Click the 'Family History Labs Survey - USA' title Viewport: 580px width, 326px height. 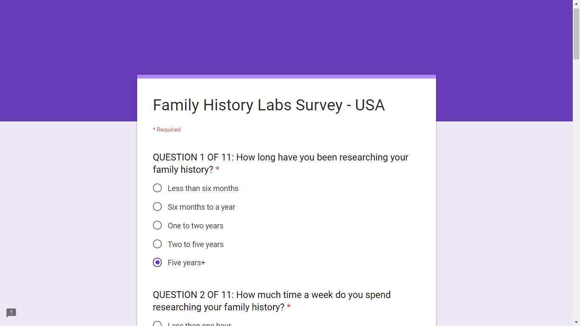pos(269,105)
